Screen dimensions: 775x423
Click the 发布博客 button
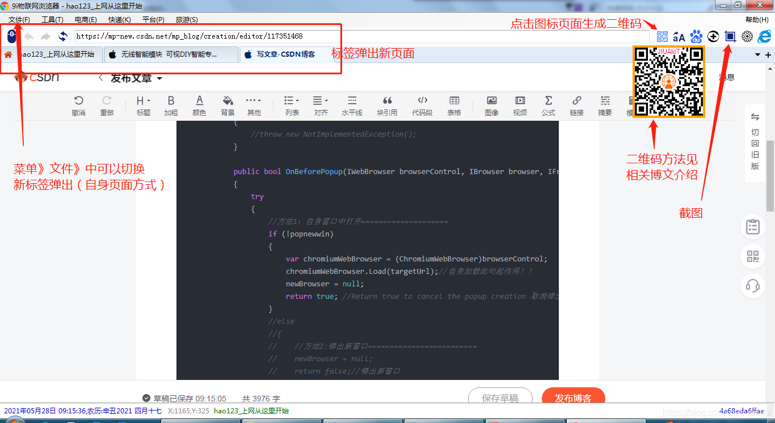pyautogui.click(x=574, y=397)
